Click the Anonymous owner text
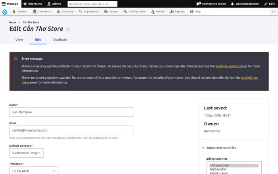 pos(212,131)
